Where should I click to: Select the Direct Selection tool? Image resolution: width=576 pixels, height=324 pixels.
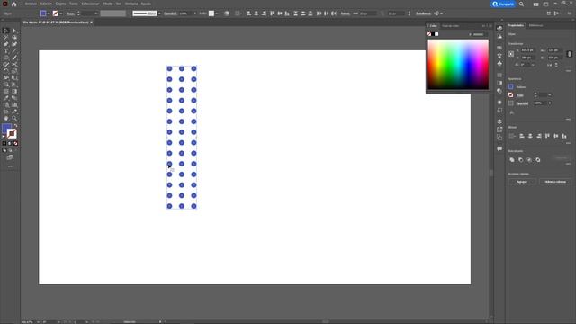[14, 31]
